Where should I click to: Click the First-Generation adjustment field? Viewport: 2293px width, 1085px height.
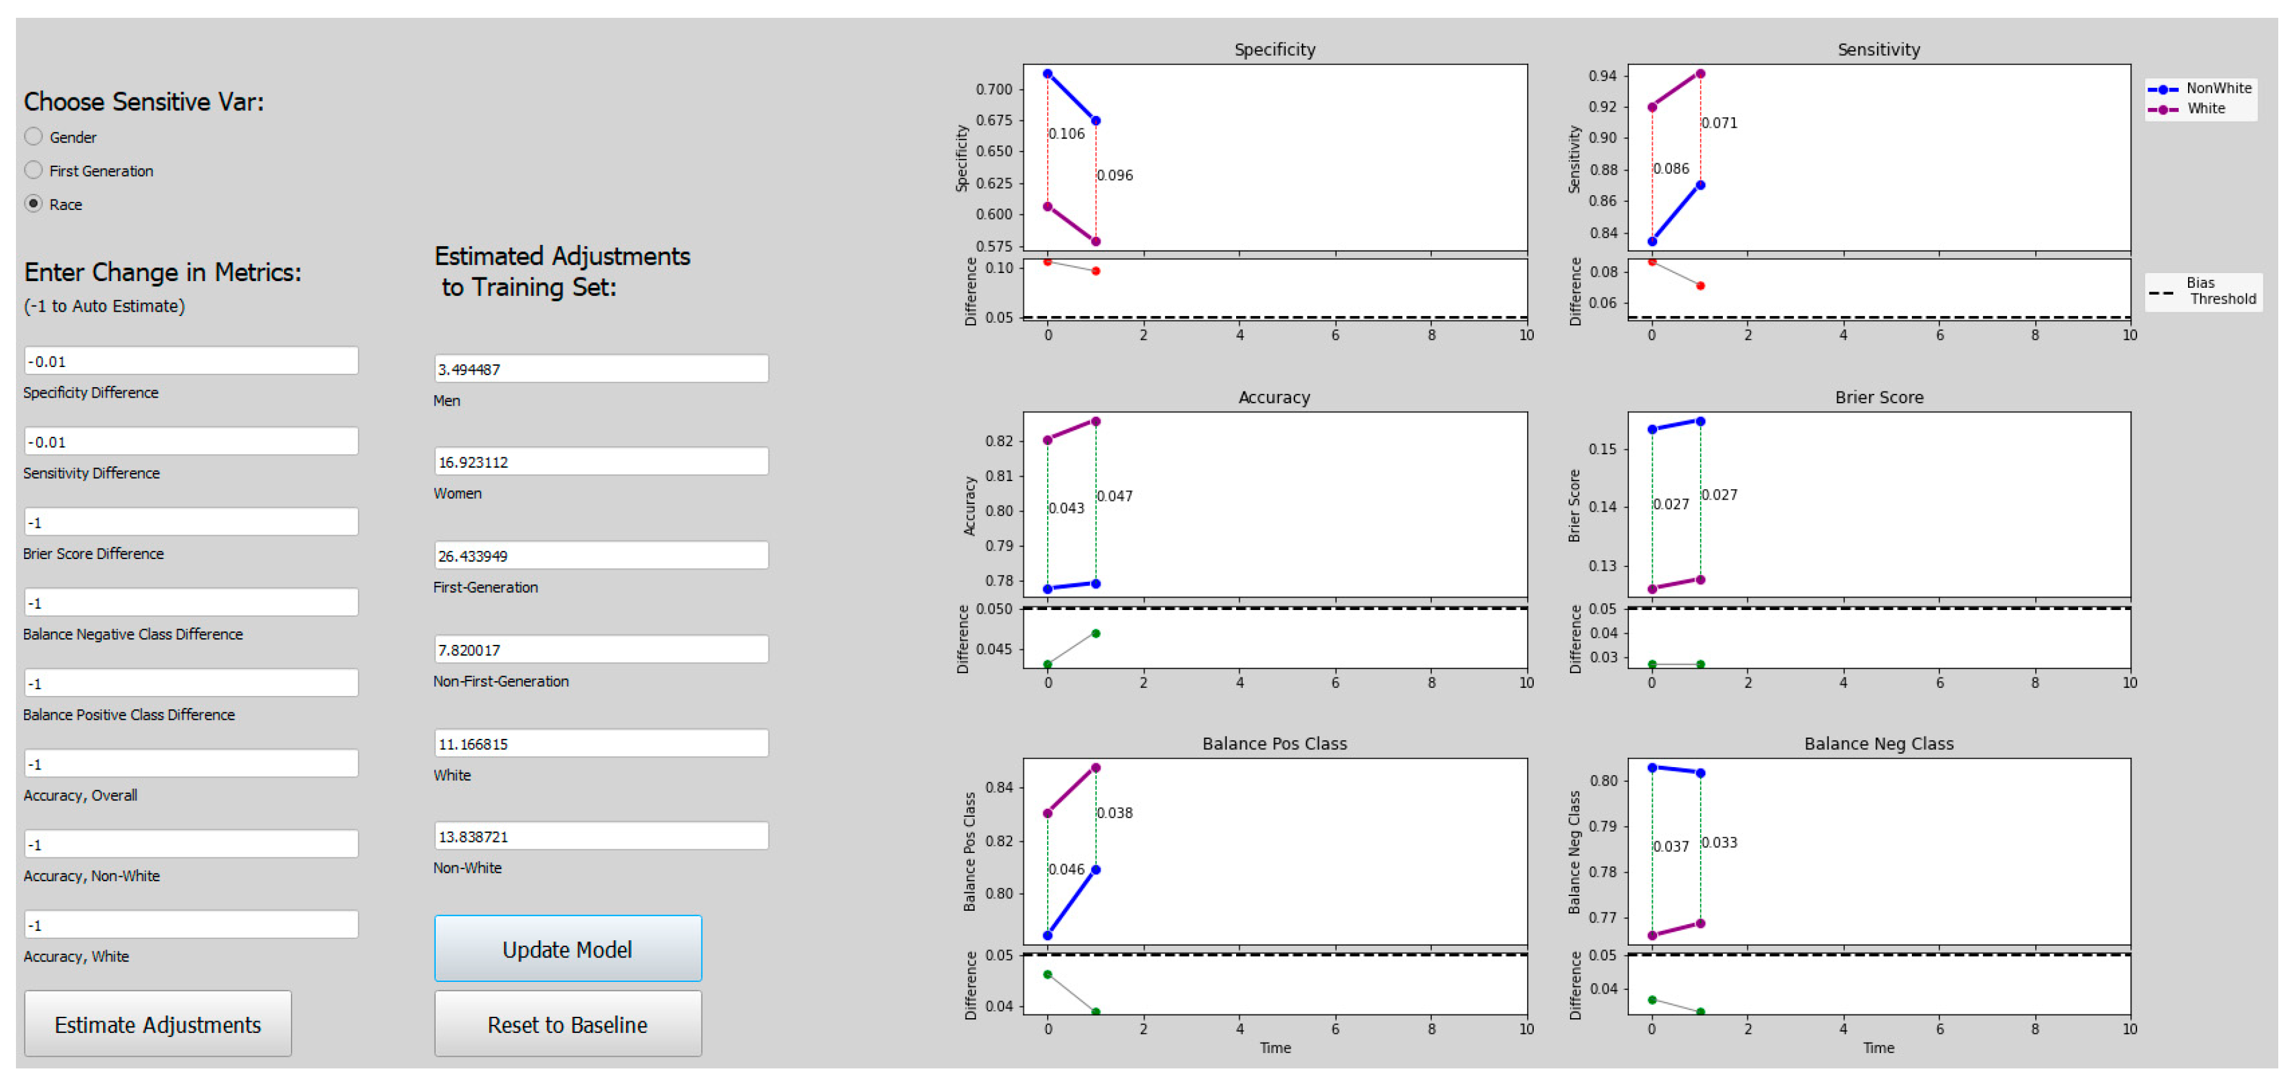click(601, 555)
